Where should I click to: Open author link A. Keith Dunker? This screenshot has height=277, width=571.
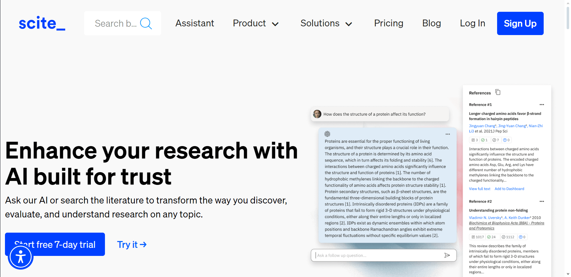point(518,218)
